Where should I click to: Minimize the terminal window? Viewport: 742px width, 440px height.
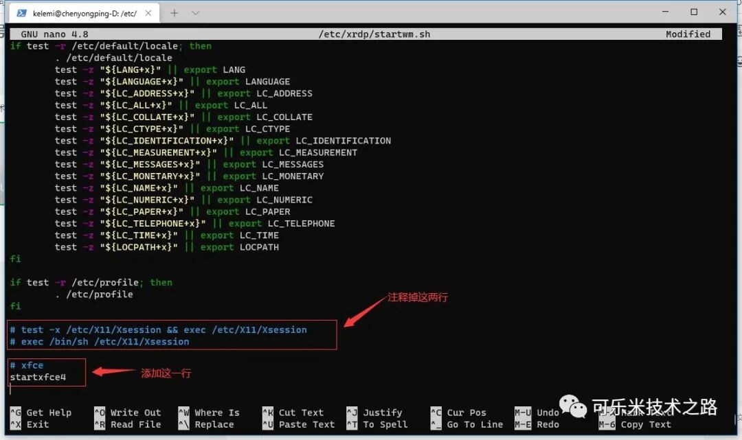(666, 12)
